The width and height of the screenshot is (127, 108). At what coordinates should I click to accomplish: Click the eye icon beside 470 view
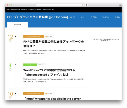click(46, 36)
